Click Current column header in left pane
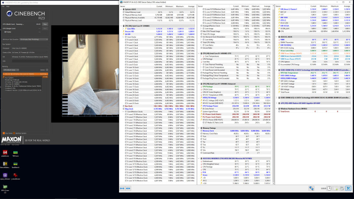The width and height of the screenshot is (354, 199). [159, 6]
